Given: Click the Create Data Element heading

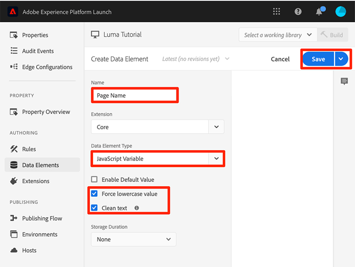Looking at the screenshot, I should (120, 59).
